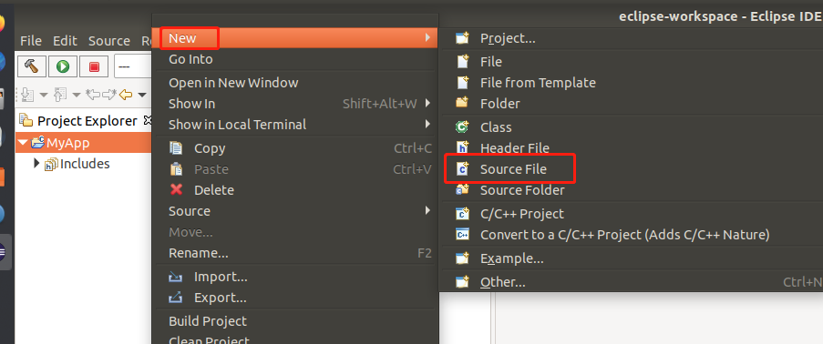This screenshot has height=344, width=823.
Task: Open the Back history dropdown arrow
Action: click(141, 96)
